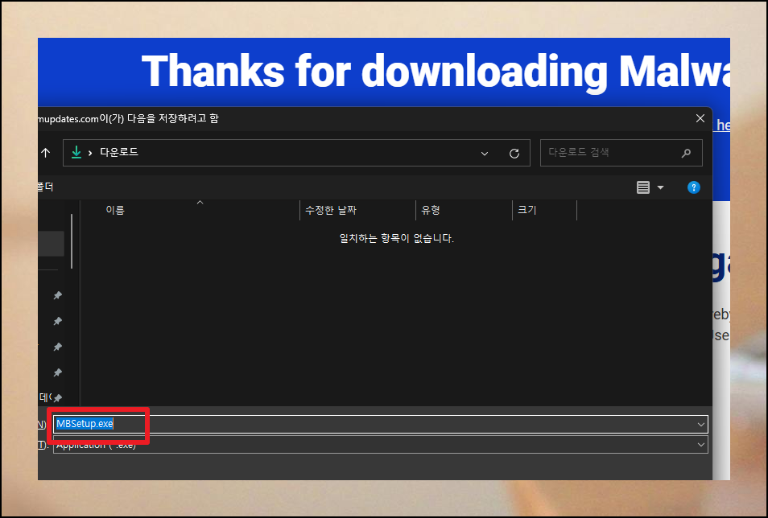Click the navigation pane scrollbar
The width and height of the screenshot is (768, 518).
coord(72,241)
